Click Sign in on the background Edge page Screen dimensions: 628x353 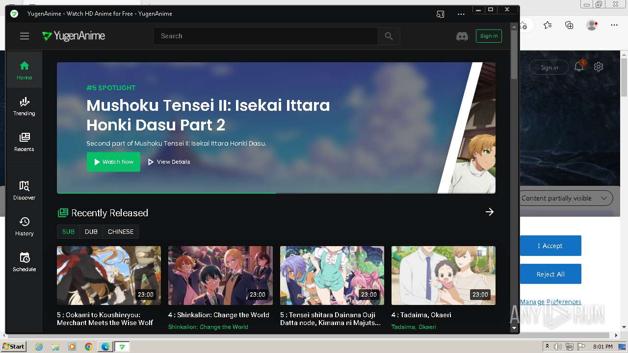(549, 68)
